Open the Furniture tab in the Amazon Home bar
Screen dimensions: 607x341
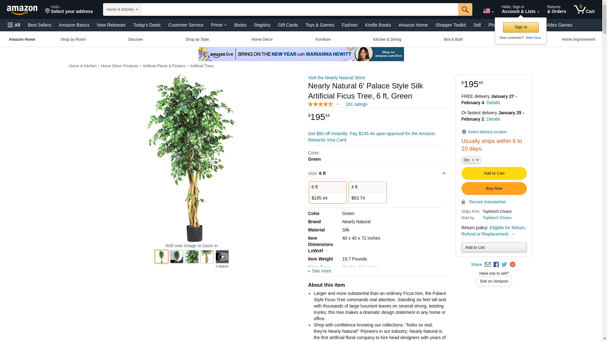(323, 39)
